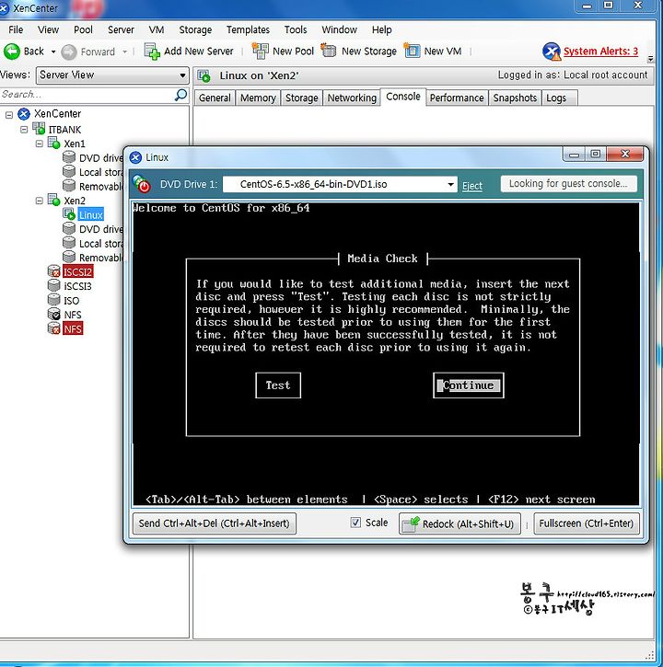The height and width of the screenshot is (667, 663).
Task: Open the Help menu
Action: (381, 29)
